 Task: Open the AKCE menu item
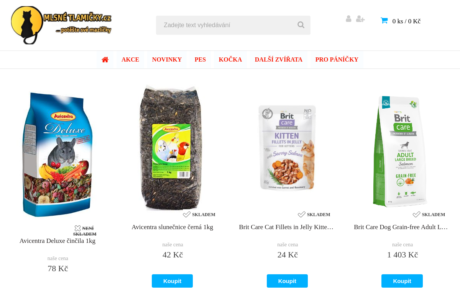(x=130, y=60)
